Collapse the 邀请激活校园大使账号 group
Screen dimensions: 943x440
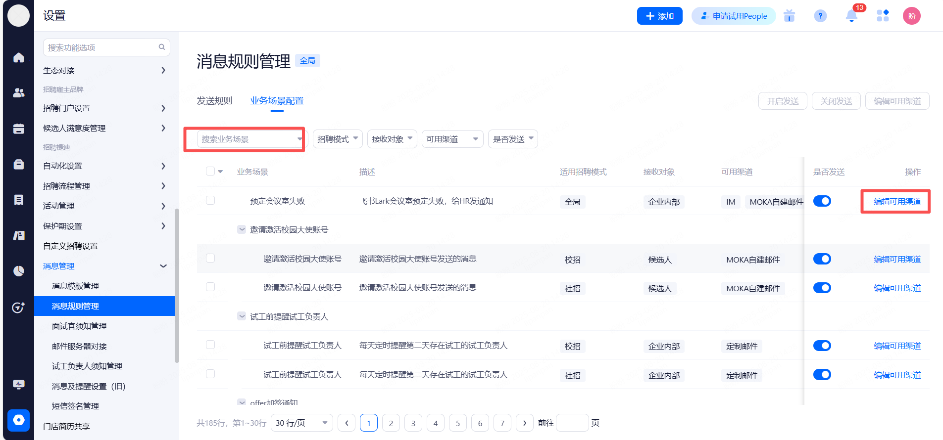(242, 229)
